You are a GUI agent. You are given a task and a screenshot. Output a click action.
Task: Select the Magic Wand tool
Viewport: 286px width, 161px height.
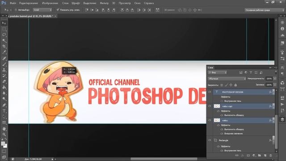[x=4, y=41]
